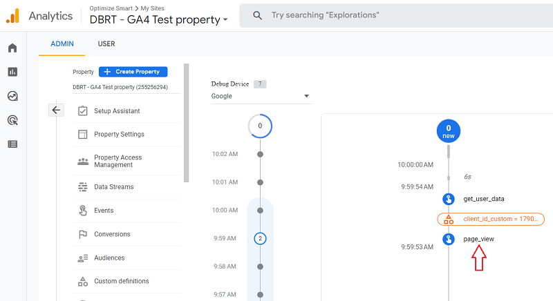Click the Property Access Management people icon
The height and width of the screenshot is (301, 553).
coord(83,162)
